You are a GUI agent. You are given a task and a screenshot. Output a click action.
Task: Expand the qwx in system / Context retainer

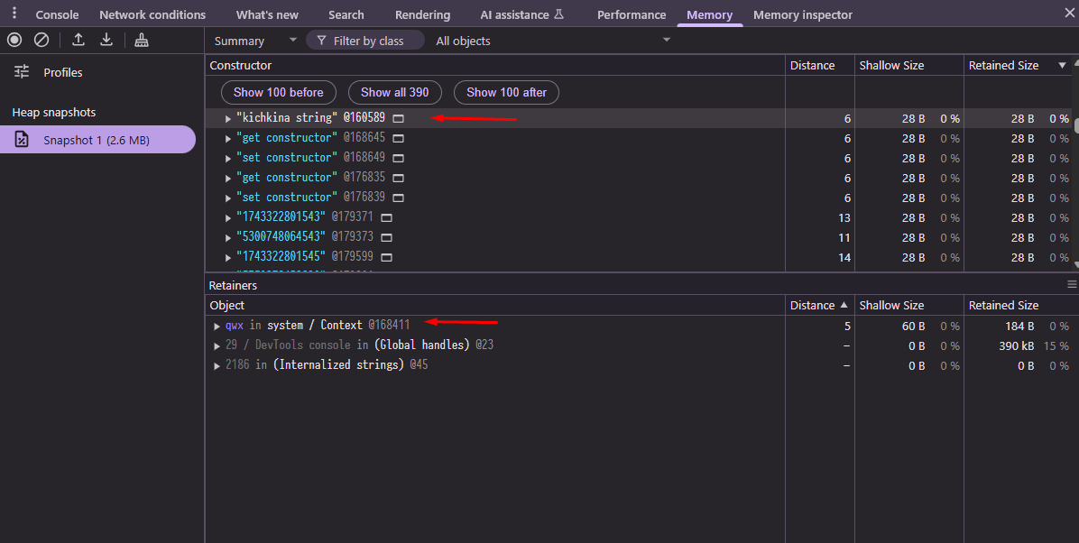click(217, 326)
